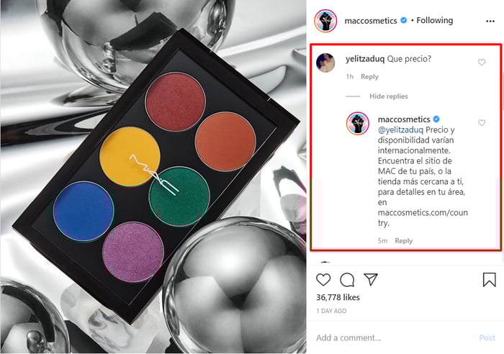Save post with bookmark icon
The width and height of the screenshot is (504, 354).
click(x=489, y=279)
